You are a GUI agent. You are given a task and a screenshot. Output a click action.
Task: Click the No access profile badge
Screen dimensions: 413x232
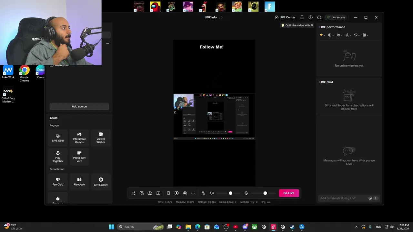coord(336,17)
